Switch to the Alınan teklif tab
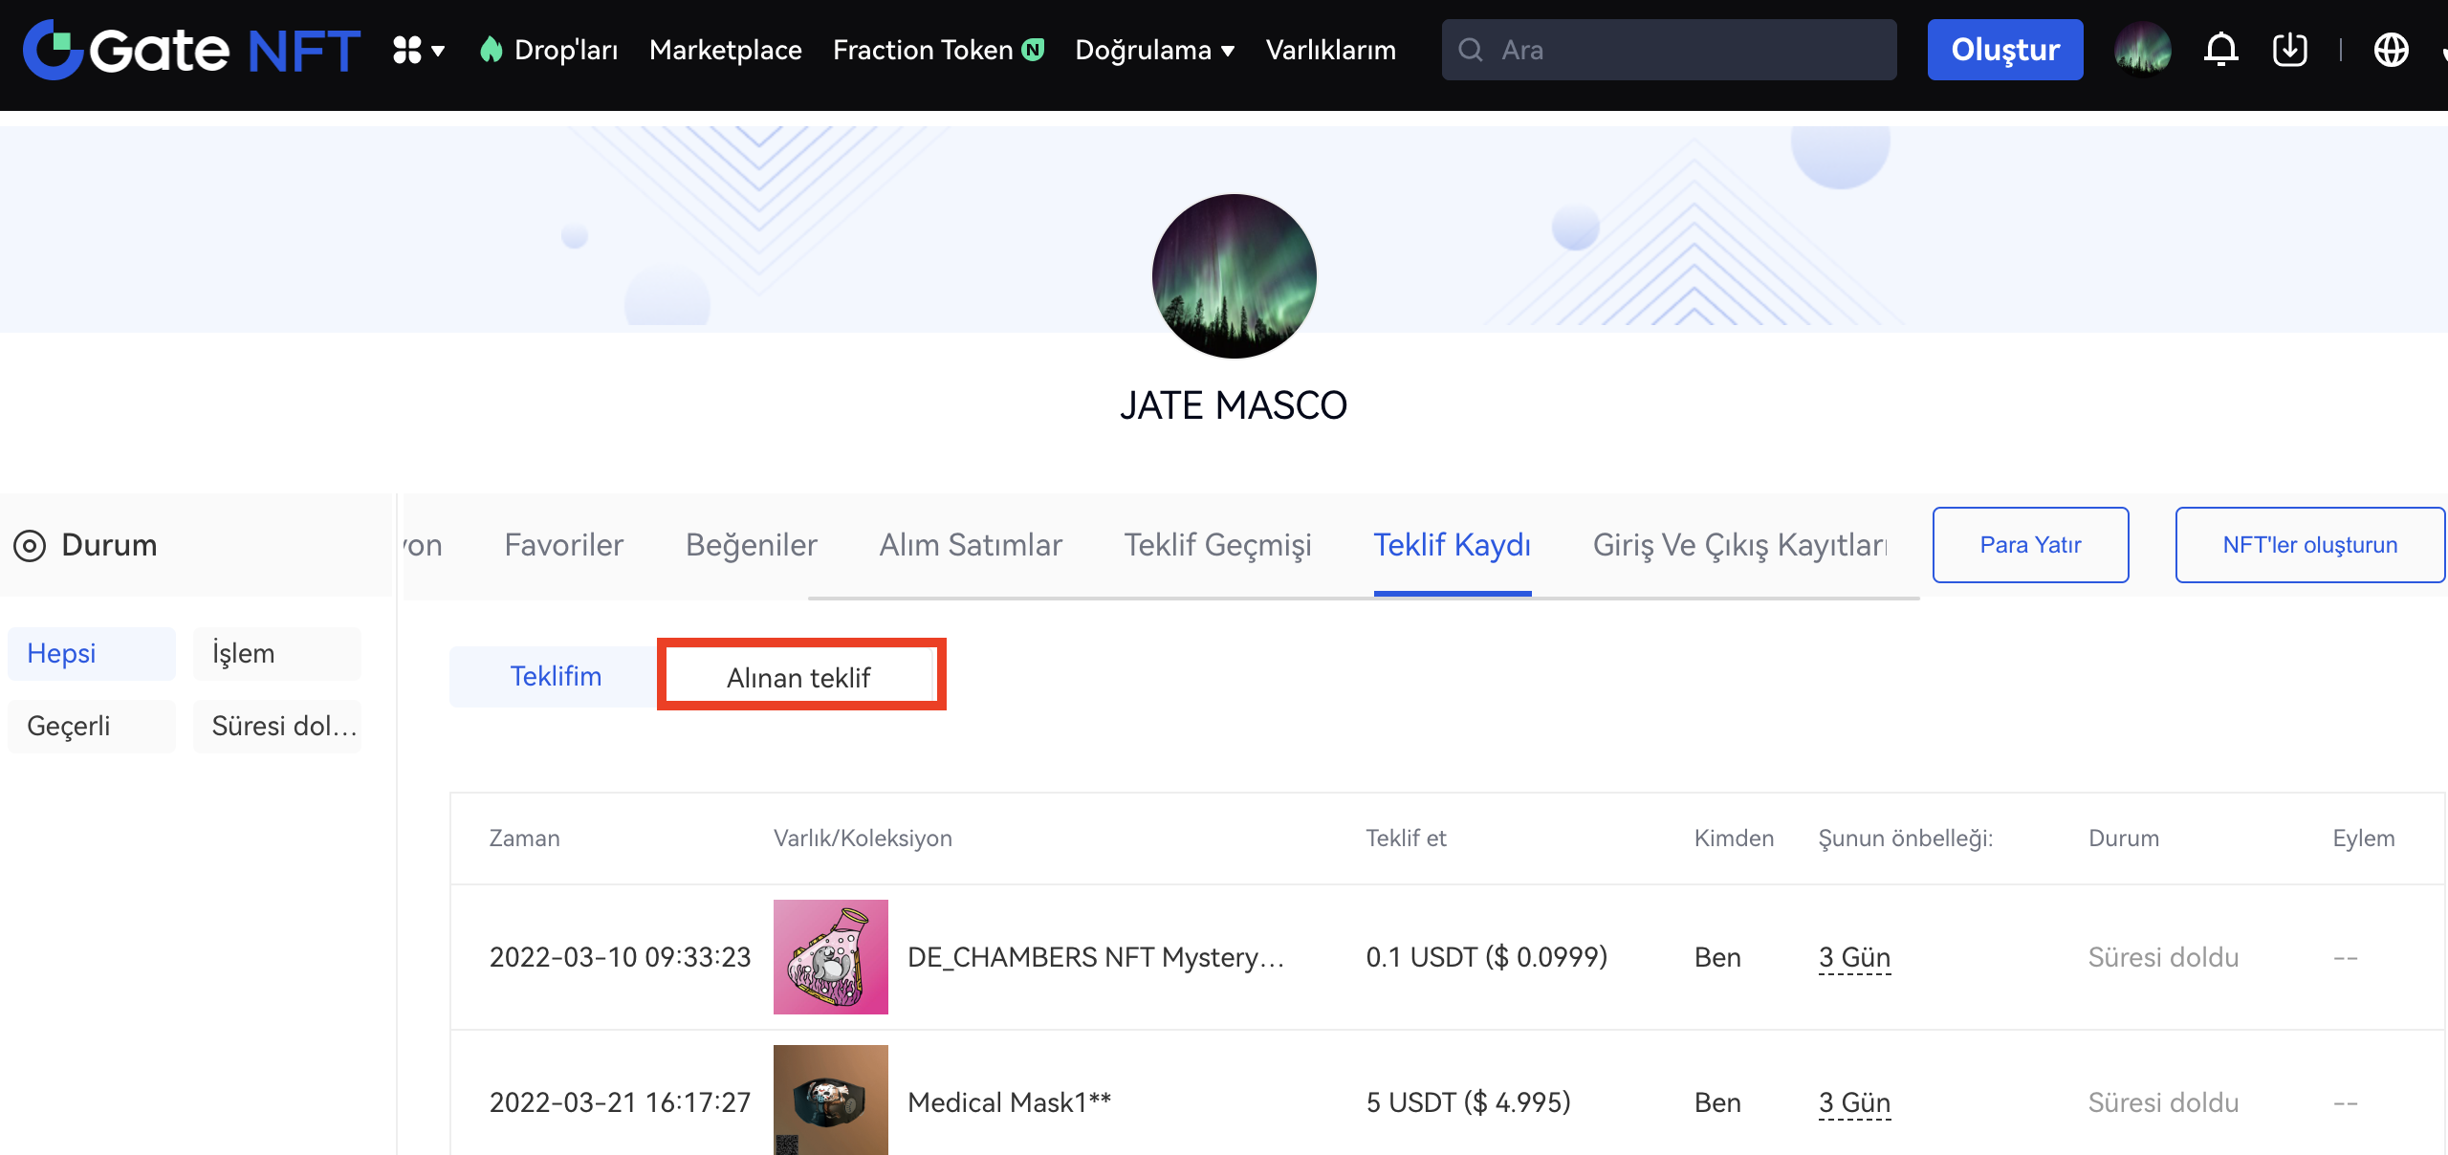 tap(799, 677)
